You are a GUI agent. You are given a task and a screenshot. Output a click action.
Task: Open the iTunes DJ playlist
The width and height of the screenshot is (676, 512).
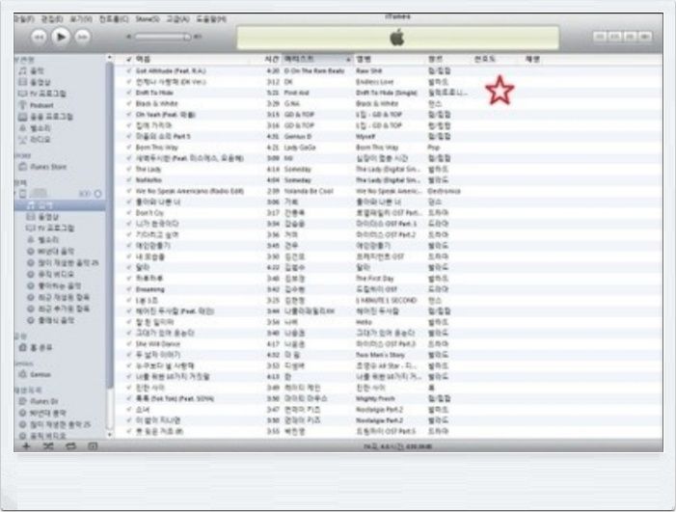pyautogui.click(x=38, y=401)
